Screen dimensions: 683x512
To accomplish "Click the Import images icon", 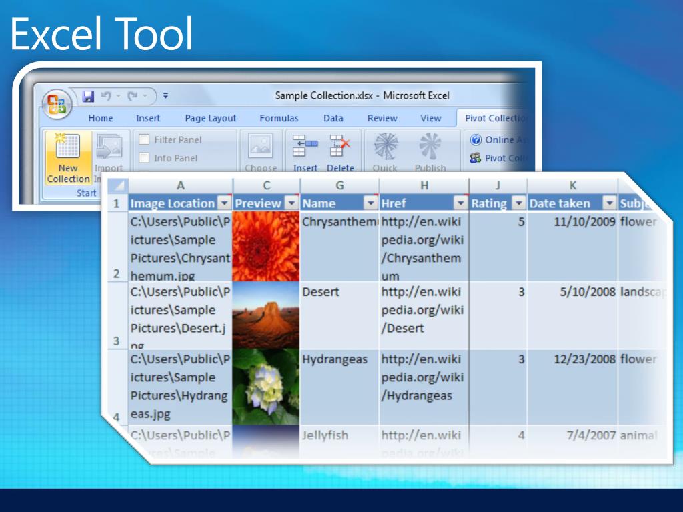I will (x=109, y=147).
